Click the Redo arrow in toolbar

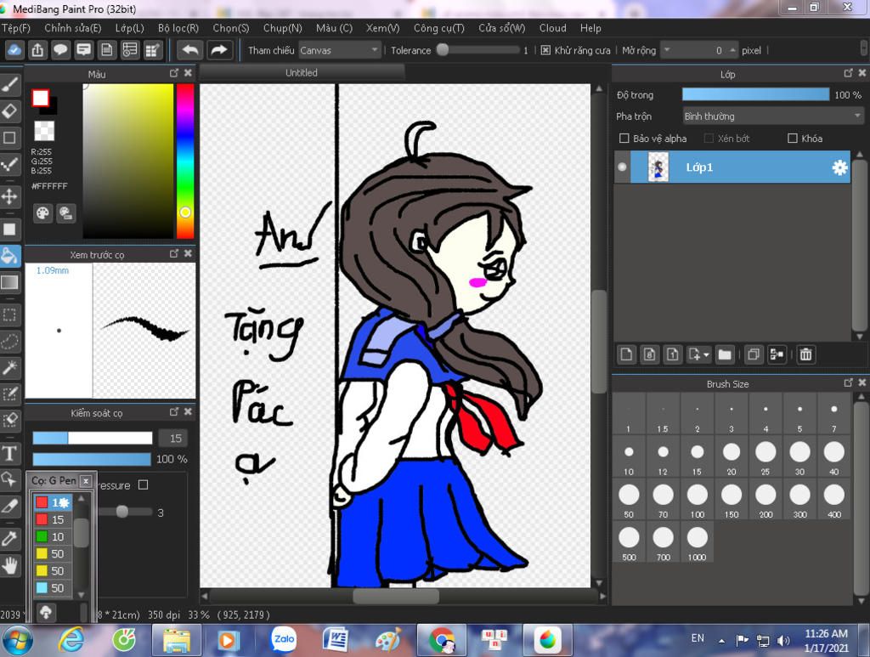(220, 50)
